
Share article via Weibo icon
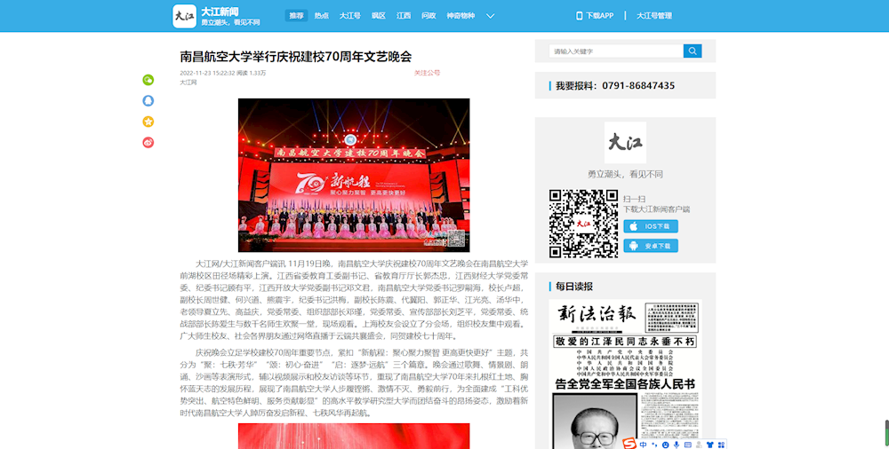click(148, 142)
